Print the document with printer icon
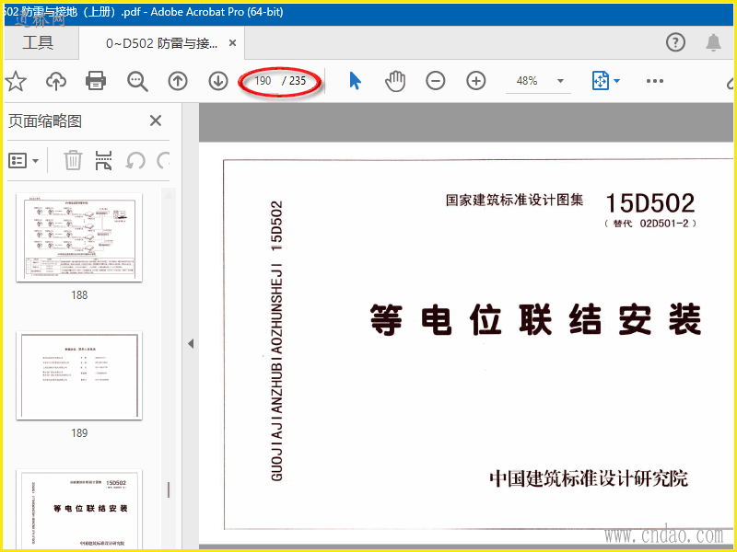 click(x=96, y=81)
